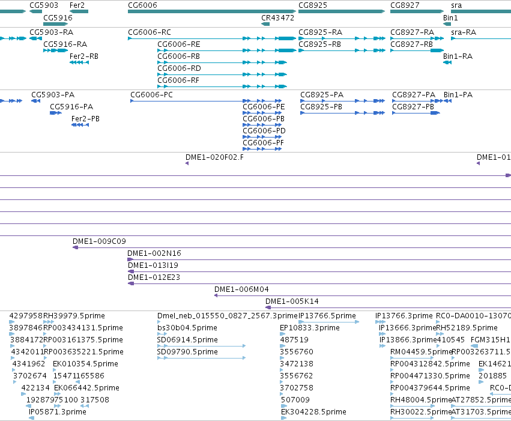511x421 pixels.
Task: Select EST RP004471330.5prime label
Action: [x=430, y=376]
